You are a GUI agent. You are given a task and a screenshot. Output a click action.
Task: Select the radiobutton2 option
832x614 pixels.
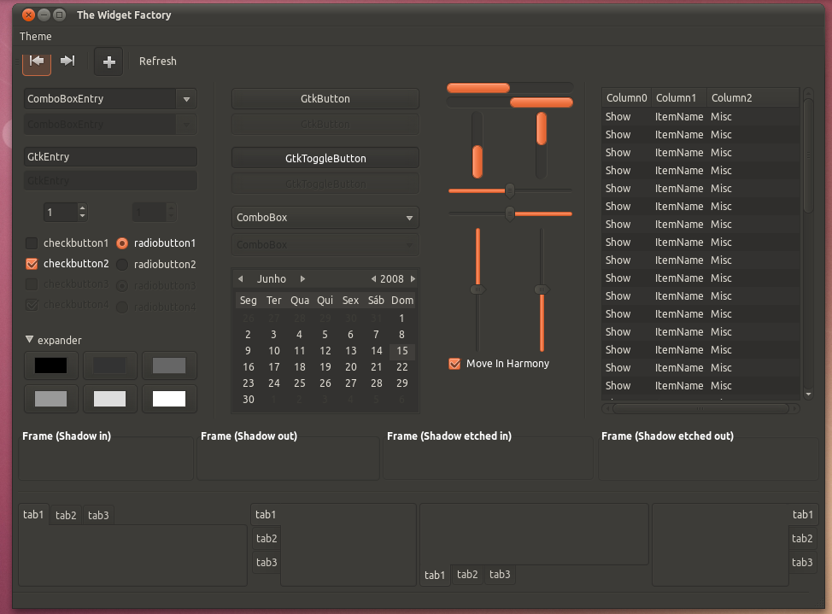pyautogui.click(x=122, y=265)
